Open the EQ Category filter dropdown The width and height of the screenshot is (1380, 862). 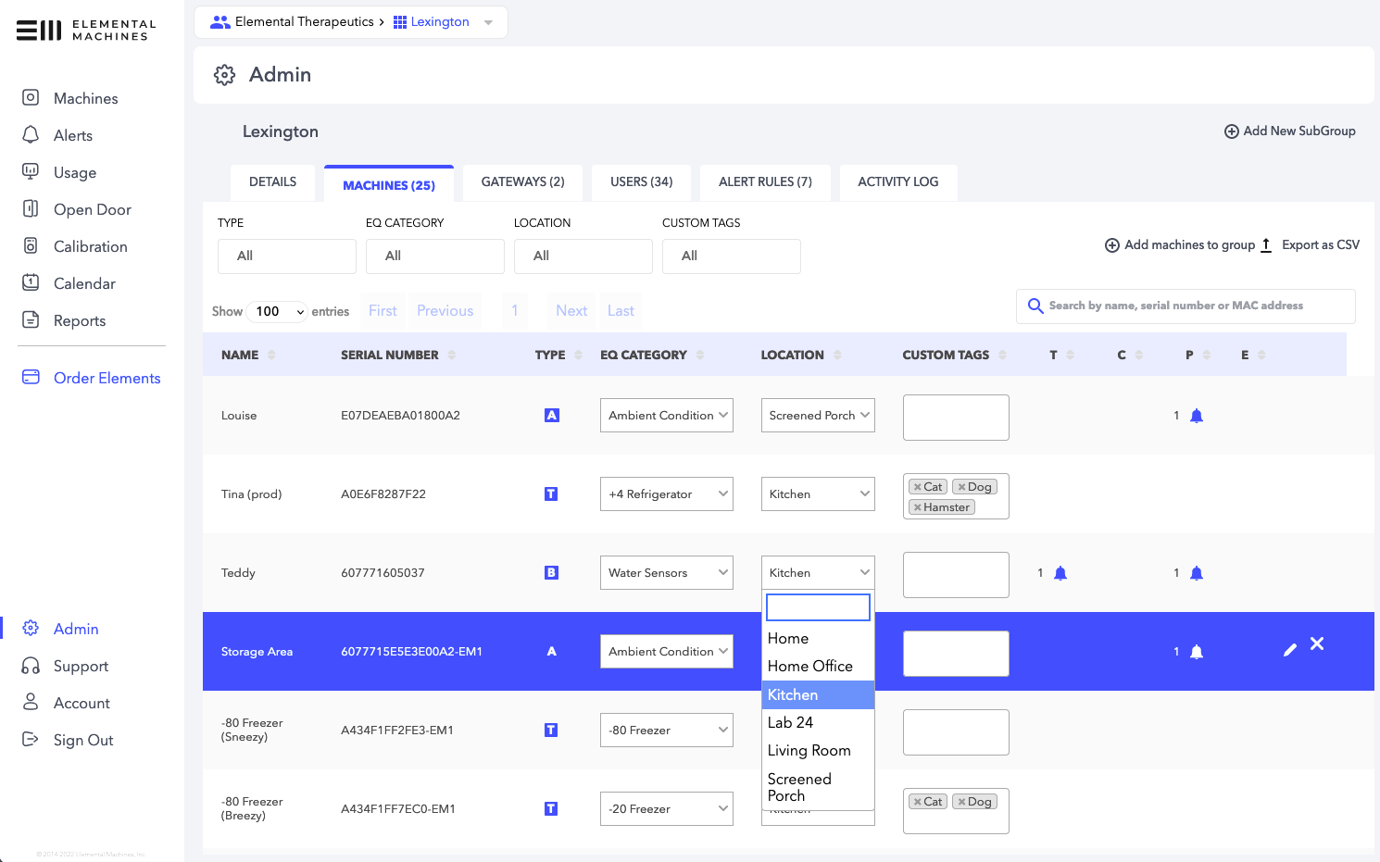click(x=435, y=256)
